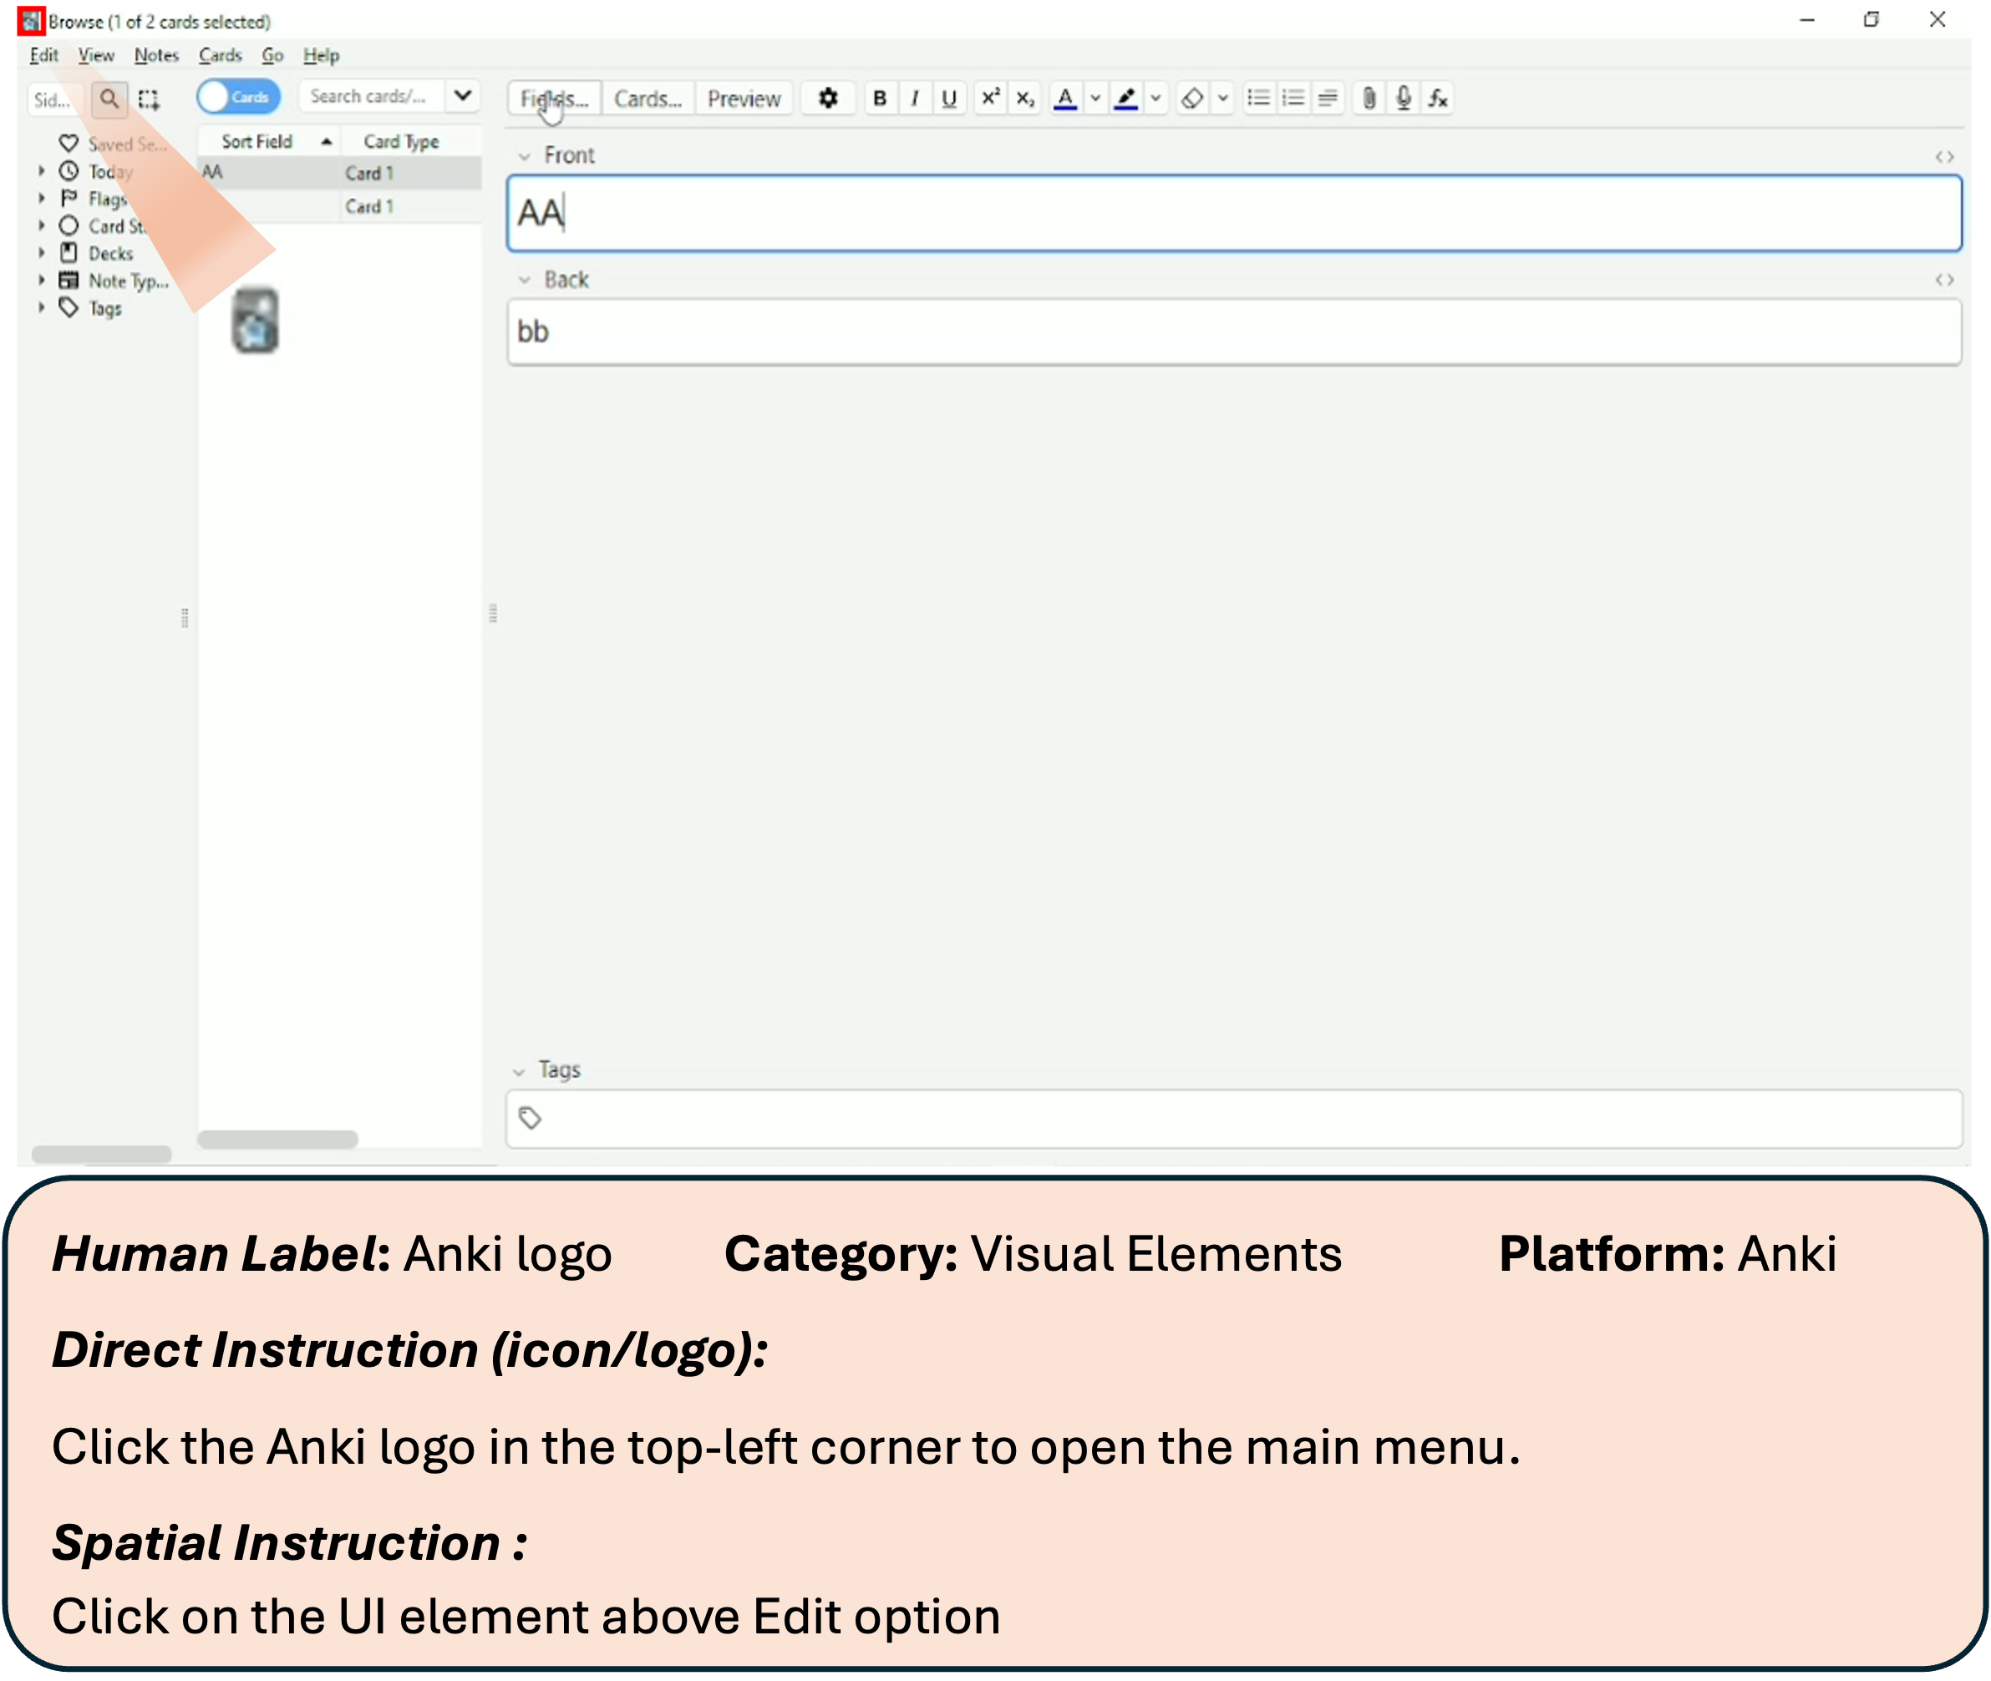
Task: Click the sidebar search magnifier icon
Action: [x=109, y=99]
